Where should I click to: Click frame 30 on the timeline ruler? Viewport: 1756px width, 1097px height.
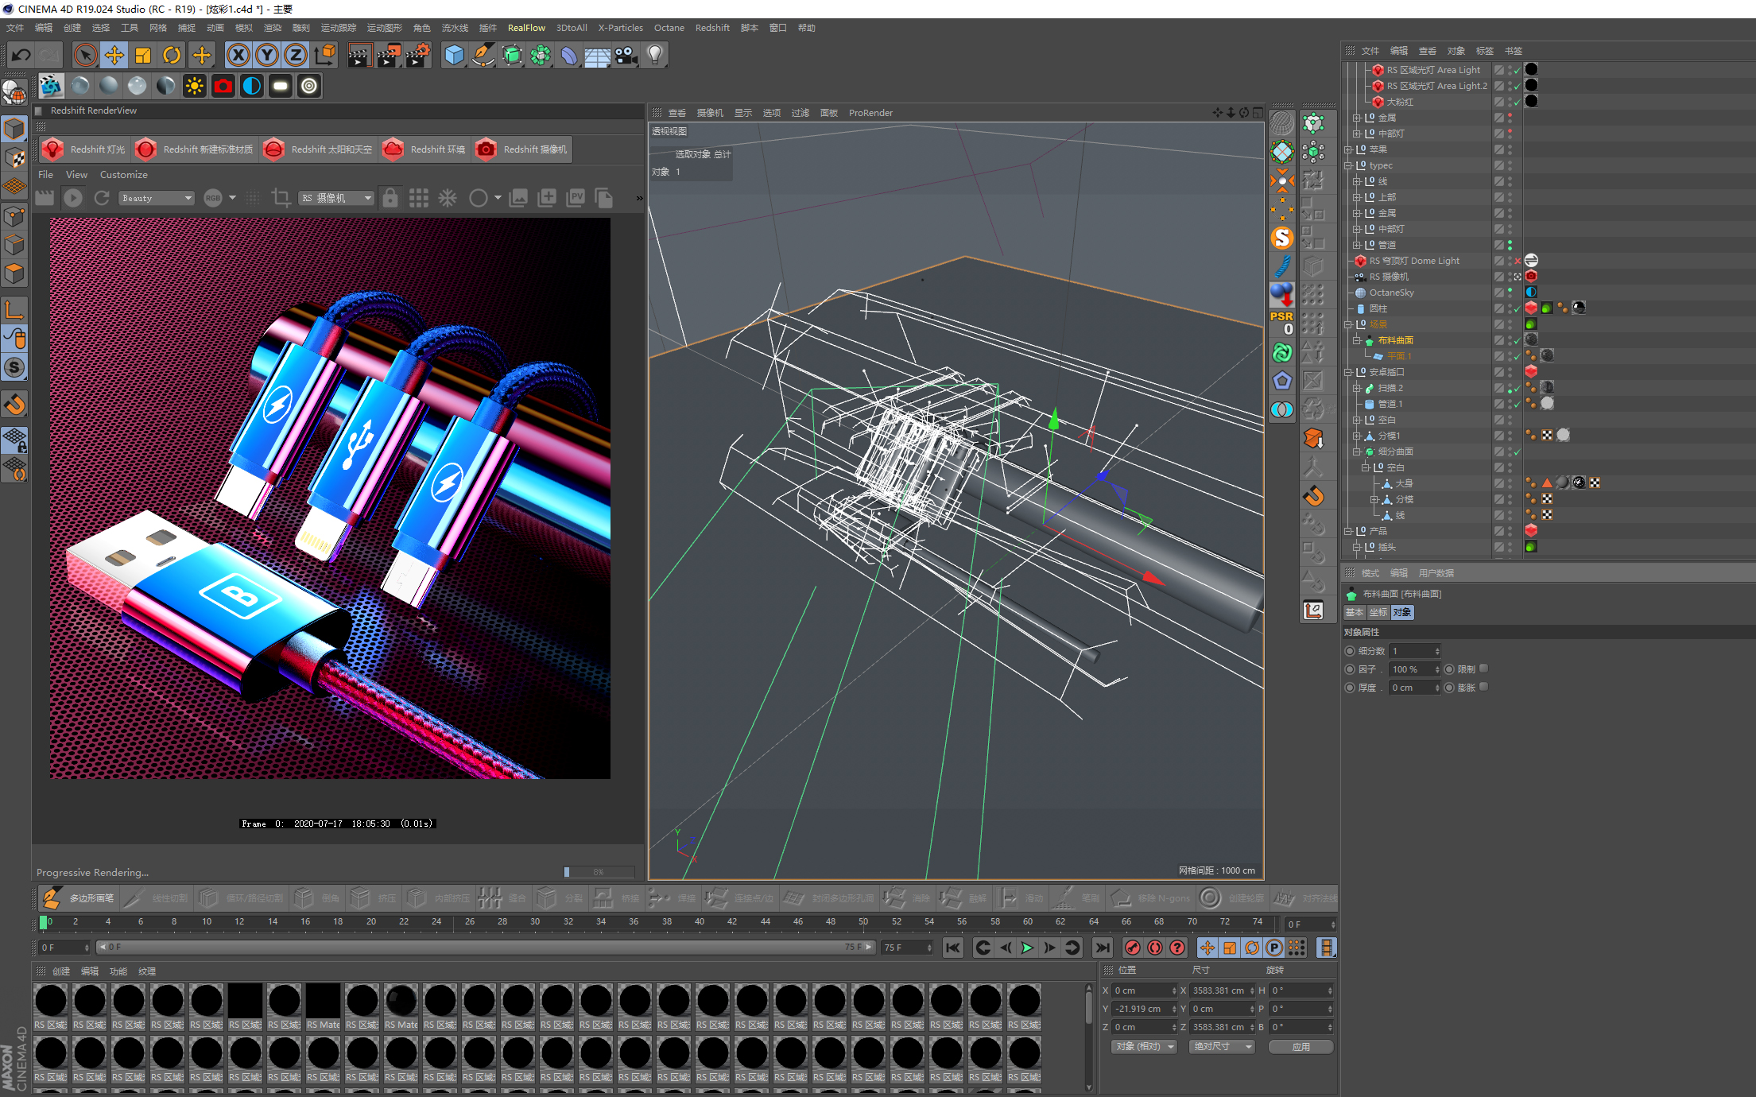[x=535, y=922]
